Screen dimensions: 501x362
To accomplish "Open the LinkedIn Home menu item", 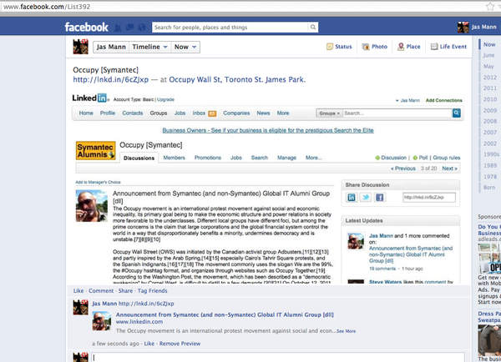I will coord(86,113).
